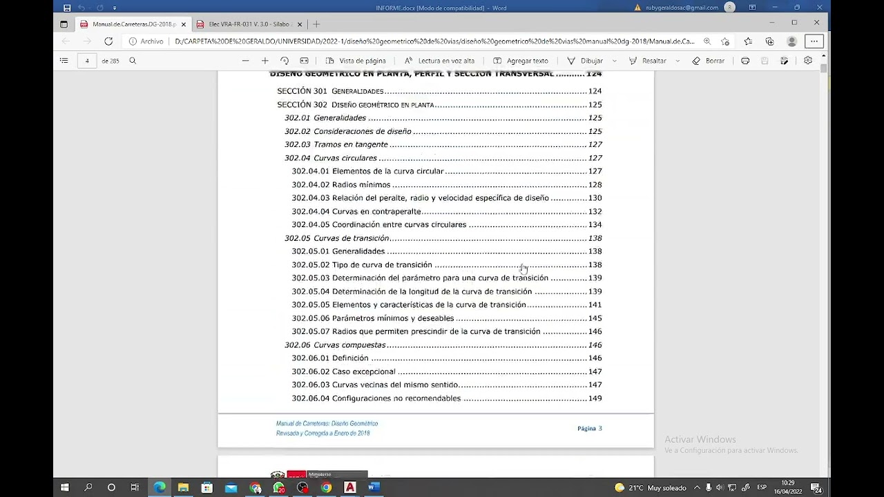Zoom out with the minus icon

pos(245,61)
